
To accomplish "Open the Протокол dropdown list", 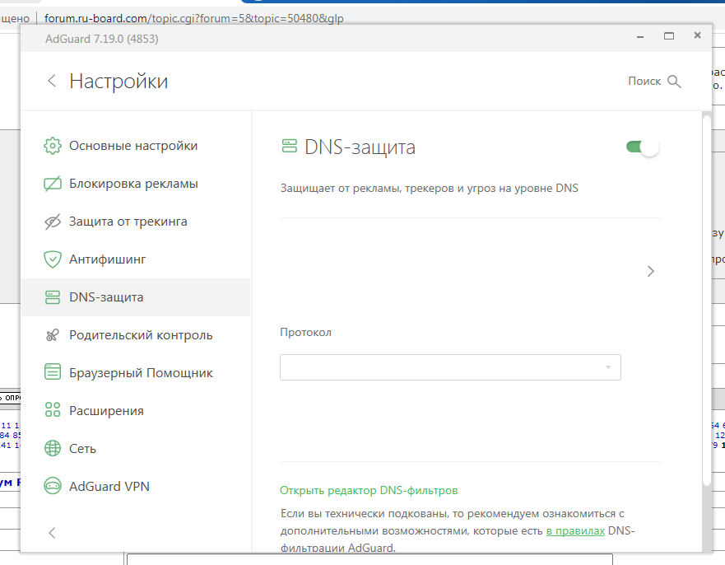I will [x=450, y=367].
